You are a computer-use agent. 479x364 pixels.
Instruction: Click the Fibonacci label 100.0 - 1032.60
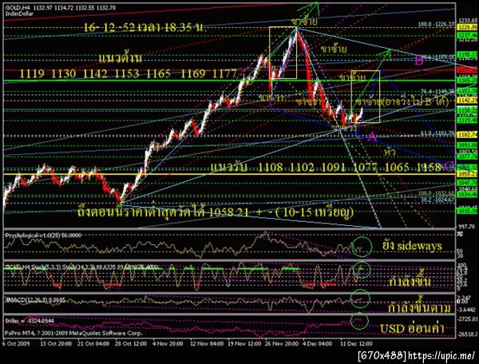click(x=436, y=194)
